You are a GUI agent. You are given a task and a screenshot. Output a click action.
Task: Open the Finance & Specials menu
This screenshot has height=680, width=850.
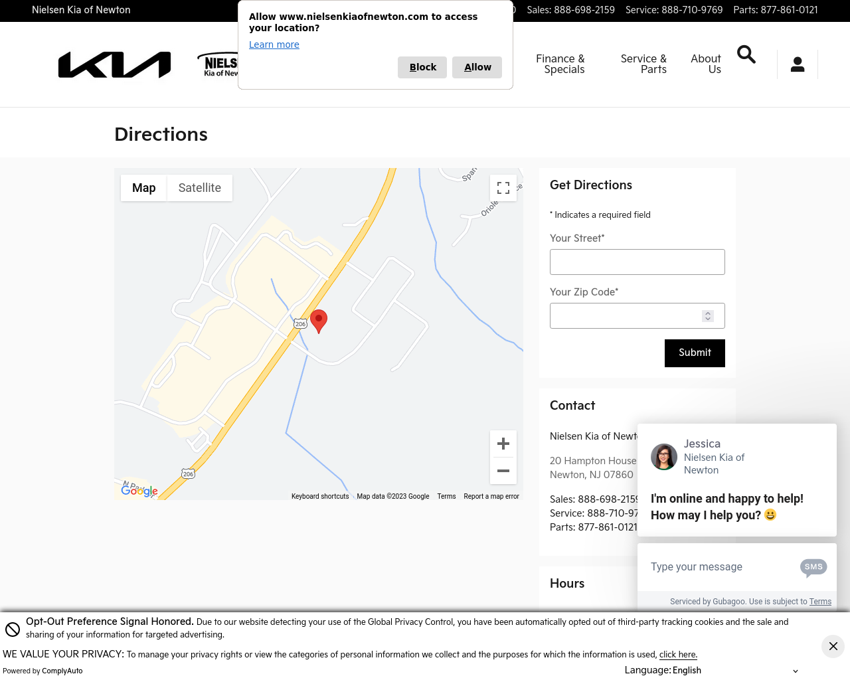560,64
